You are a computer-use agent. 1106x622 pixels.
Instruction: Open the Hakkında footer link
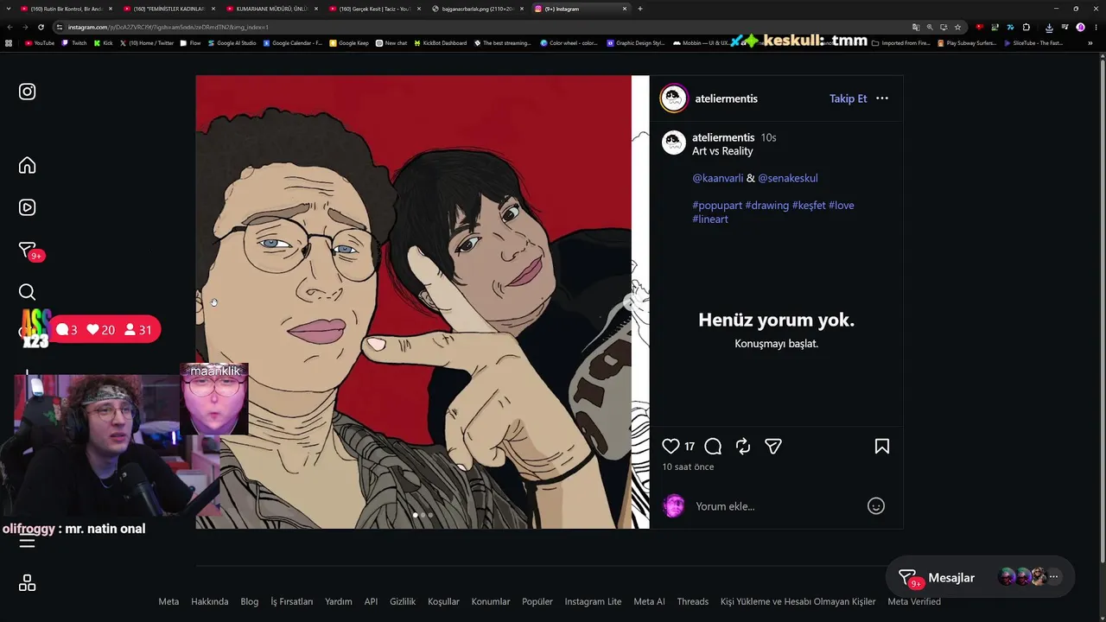coord(210,601)
